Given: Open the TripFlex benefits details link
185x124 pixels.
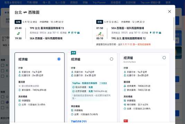Looking at the screenshot, I should point(103,83).
